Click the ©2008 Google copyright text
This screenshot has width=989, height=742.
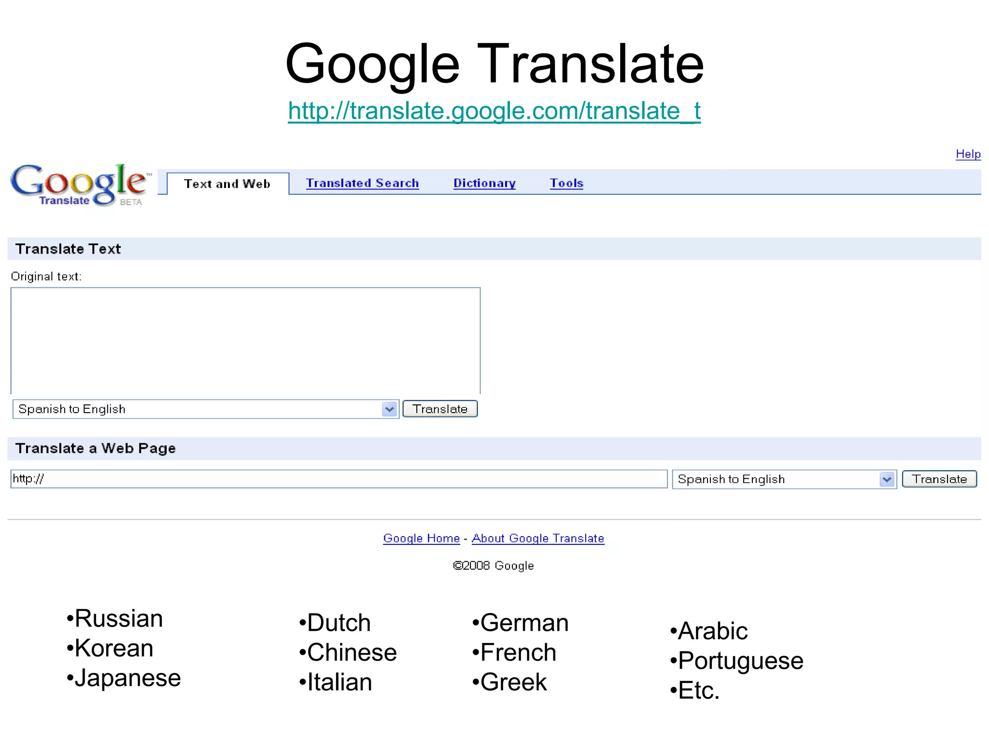click(493, 566)
